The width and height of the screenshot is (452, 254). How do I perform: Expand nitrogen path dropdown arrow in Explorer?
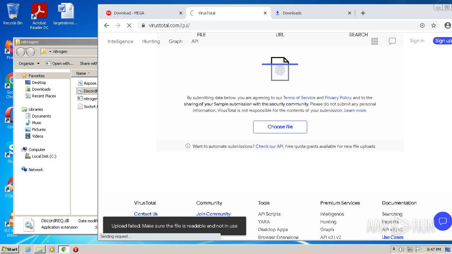coord(50,52)
